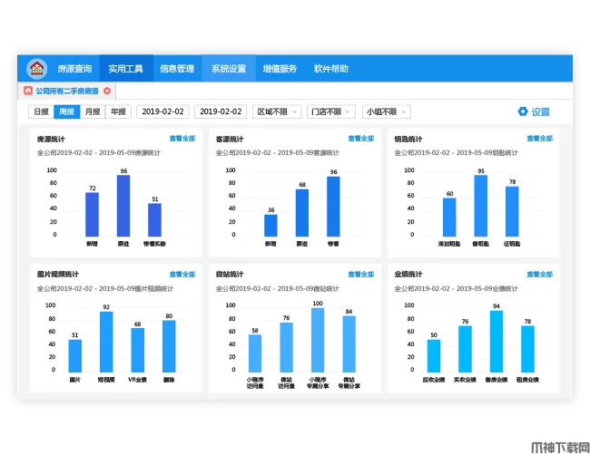The height and width of the screenshot is (454, 590).
Task: Click the 72 bar in 房源统计 chart
Action: [x=93, y=215]
